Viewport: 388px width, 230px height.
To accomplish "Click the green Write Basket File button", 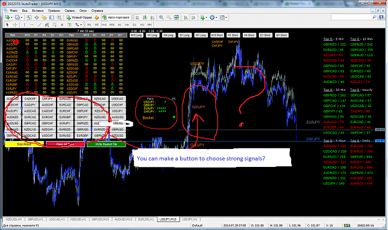I will 106,144.
